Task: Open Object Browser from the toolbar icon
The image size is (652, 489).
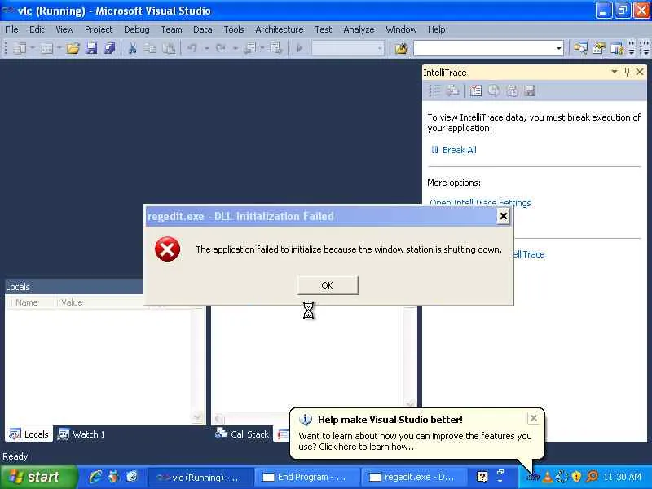Action: (x=617, y=49)
